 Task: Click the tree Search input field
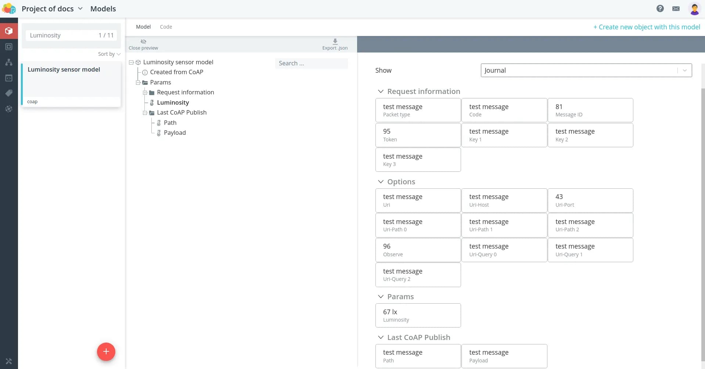pyautogui.click(x=311, y=63)
